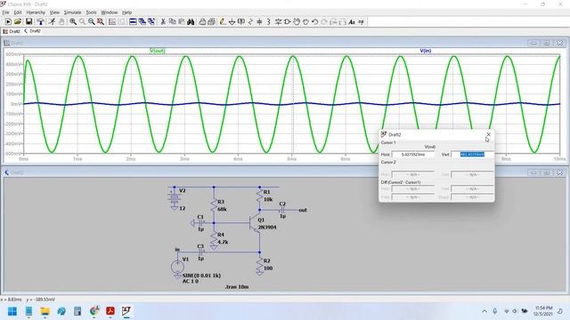Open the Calculator app on taskbar
The image size is (570, 320).
77,311
